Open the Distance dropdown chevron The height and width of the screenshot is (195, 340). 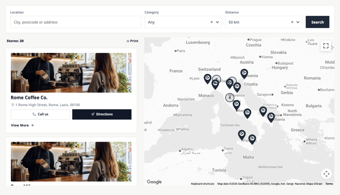(298, 22)
